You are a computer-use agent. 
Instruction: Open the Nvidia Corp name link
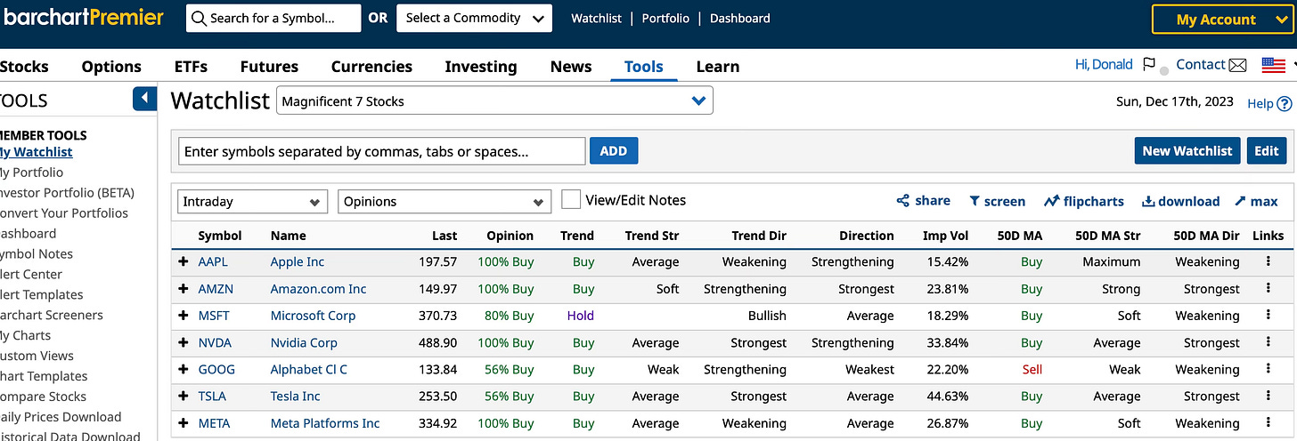[x=304, y=342]
